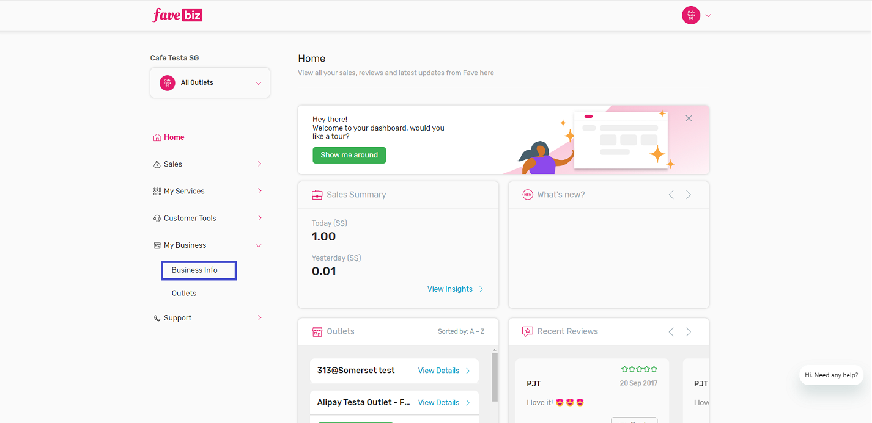
Task: Open the Business Info page
Action: click(x=194, y=270)
